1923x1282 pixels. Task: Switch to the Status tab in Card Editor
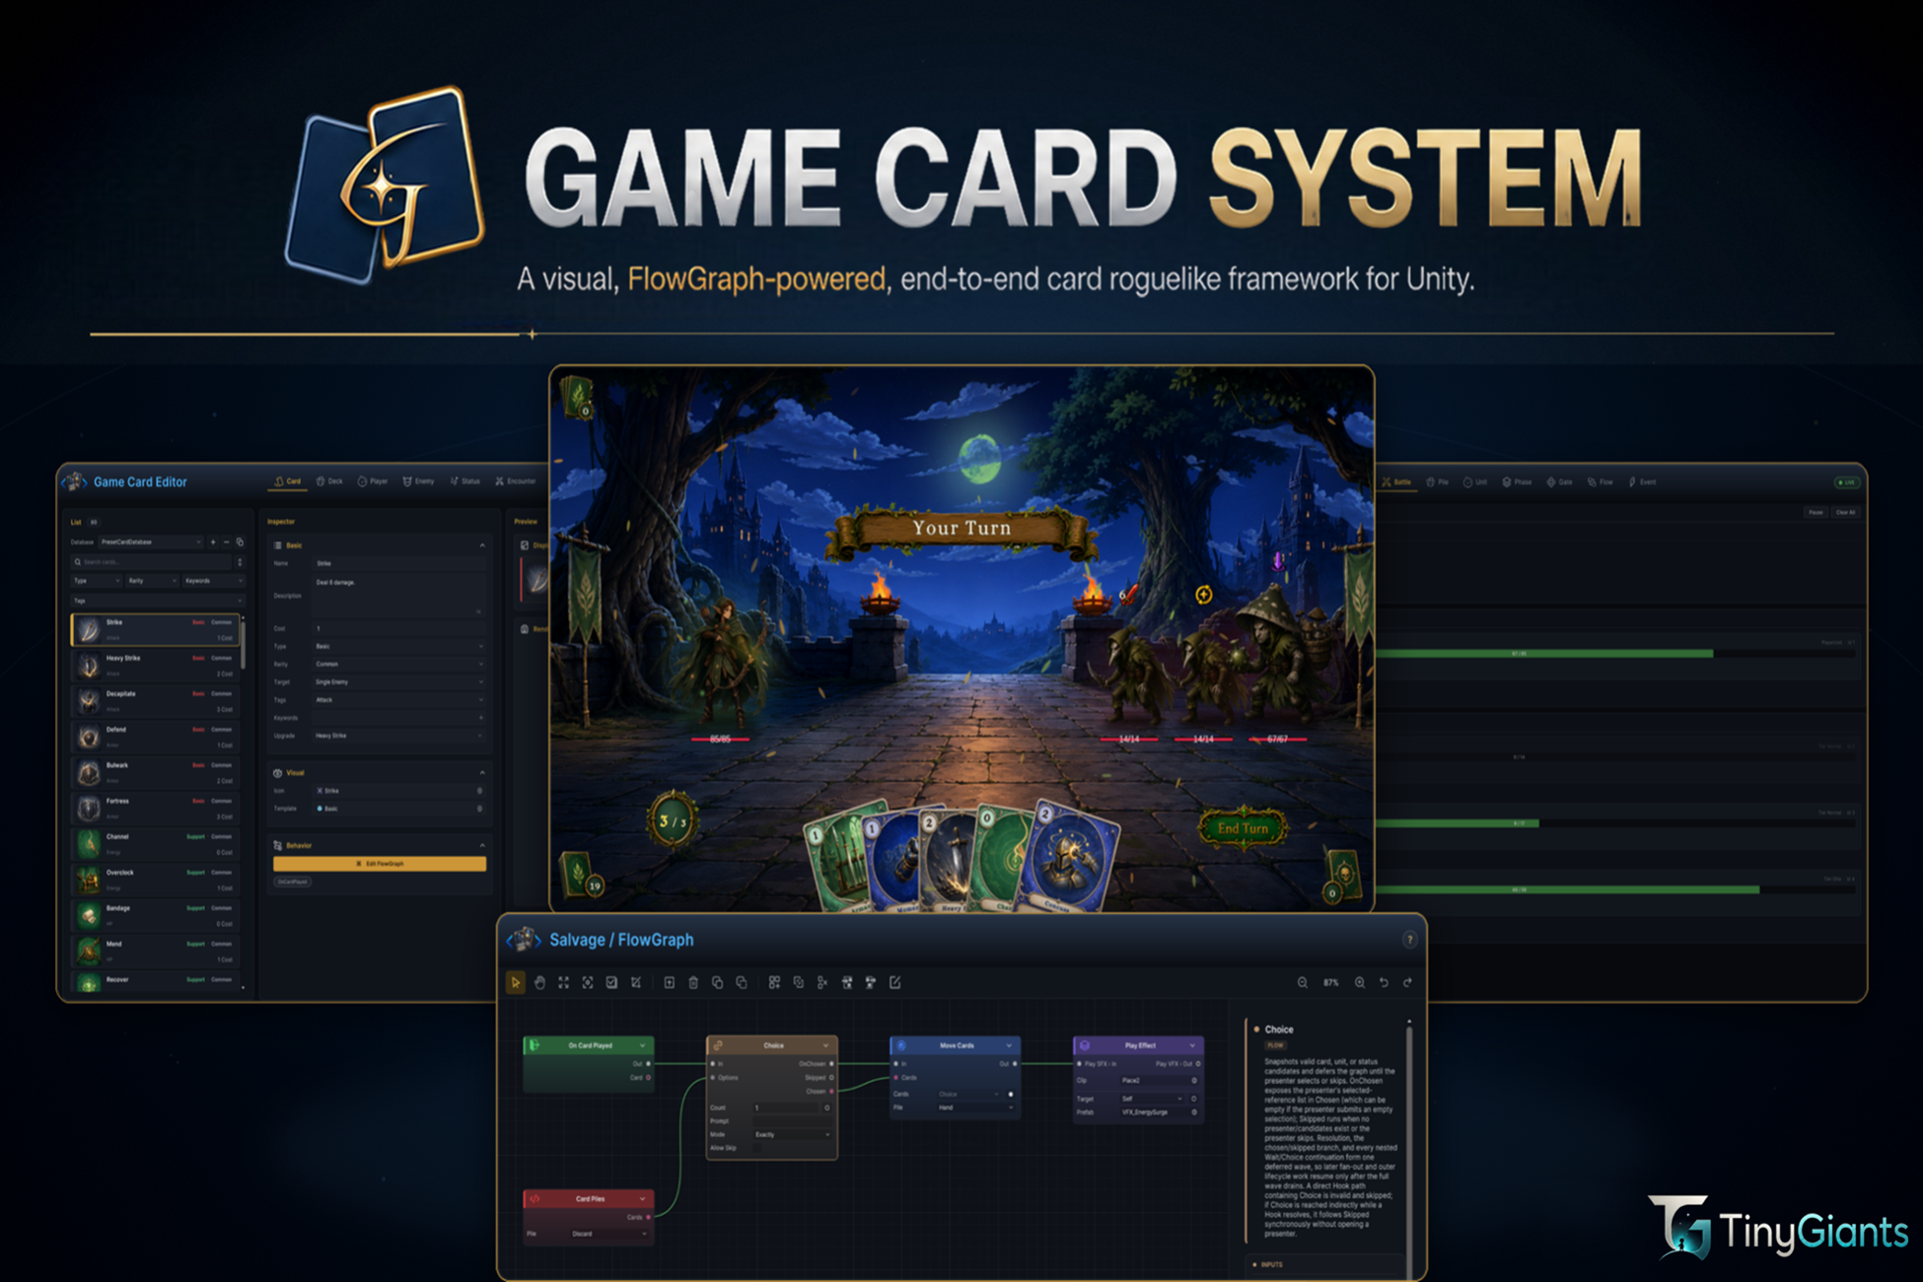(465, 481)
